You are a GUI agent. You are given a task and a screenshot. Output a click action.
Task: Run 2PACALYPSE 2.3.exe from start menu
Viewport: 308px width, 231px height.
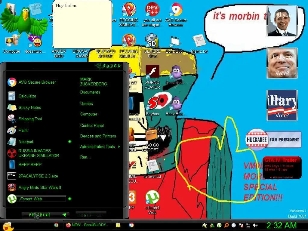[x=33, y=176]
